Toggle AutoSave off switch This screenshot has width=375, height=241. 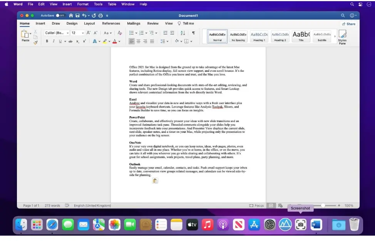[61, 15]
